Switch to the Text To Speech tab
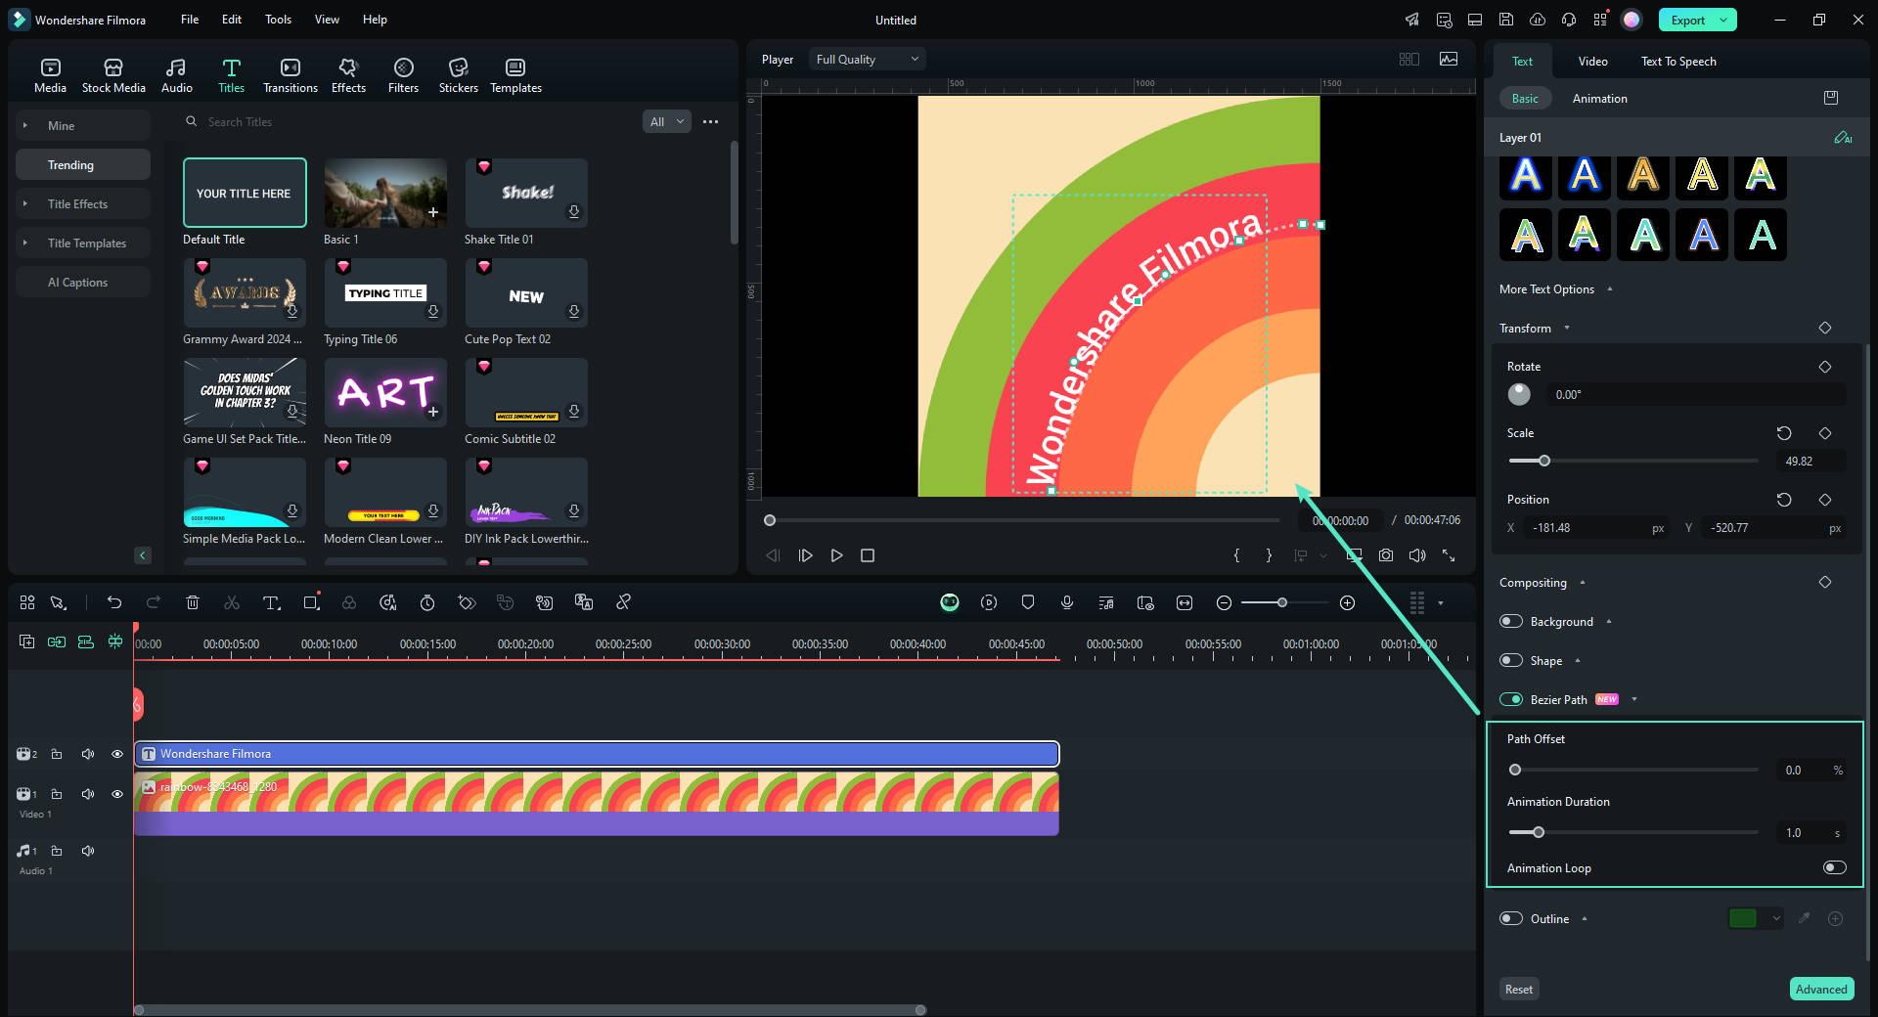 pyautogui.click(x=1677, y=62)
